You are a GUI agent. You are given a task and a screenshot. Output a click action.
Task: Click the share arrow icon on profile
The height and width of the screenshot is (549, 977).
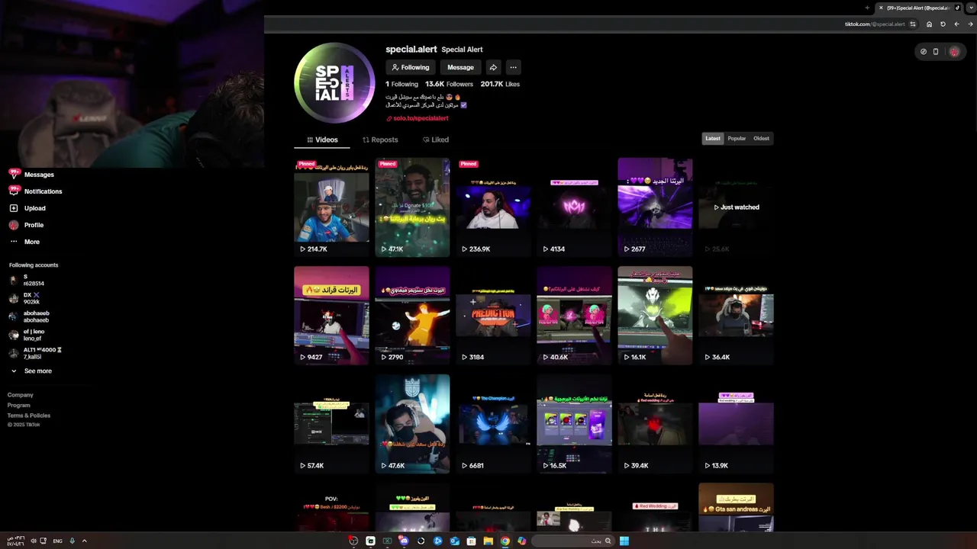coord(493,67)
